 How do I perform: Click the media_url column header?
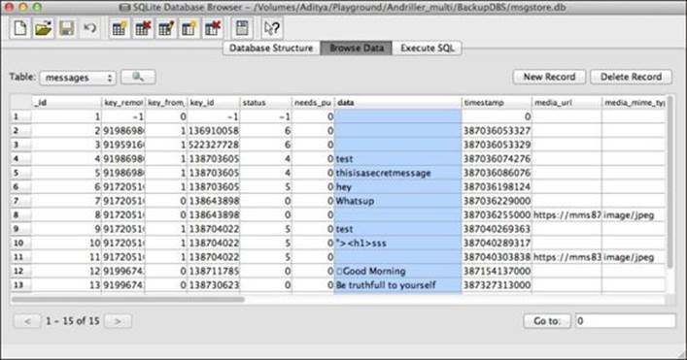coord(567,102)
